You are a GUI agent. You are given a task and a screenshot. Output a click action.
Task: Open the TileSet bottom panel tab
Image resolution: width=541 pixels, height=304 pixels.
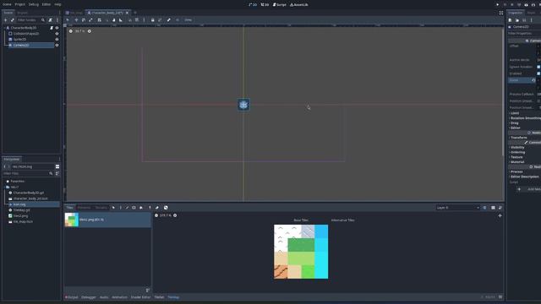pyautogui.click(x=159, y=297)
